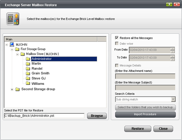
Task: Click the First Storage Group folder icon
Action: click(x=17, y=49)
